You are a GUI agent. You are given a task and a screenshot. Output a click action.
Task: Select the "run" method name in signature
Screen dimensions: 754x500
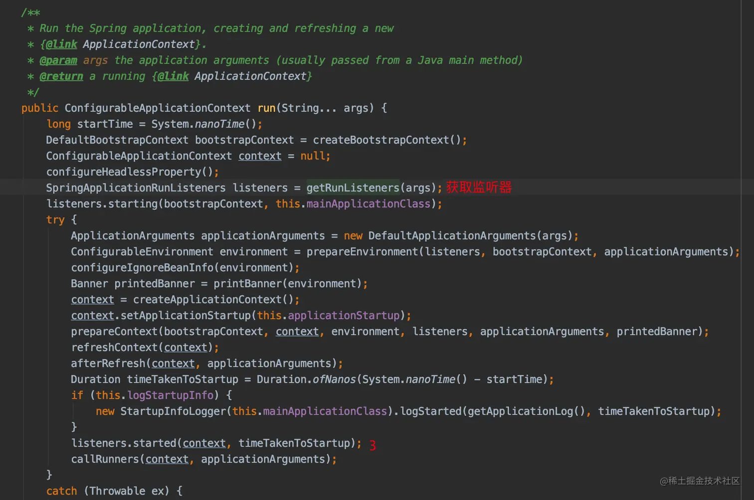click(266, 108)
